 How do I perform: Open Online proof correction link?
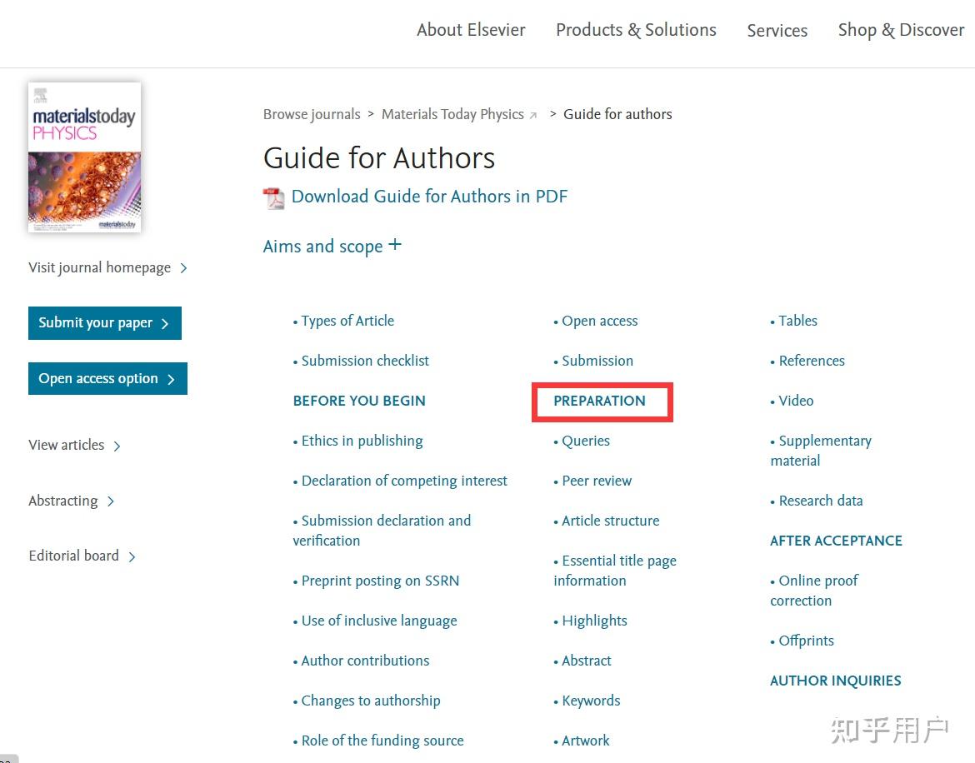click(x=814, y=591)
